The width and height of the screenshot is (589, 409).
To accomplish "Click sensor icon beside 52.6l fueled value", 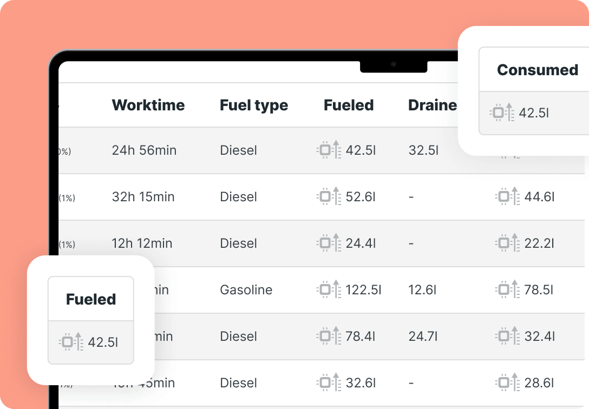I will [329, 196].
